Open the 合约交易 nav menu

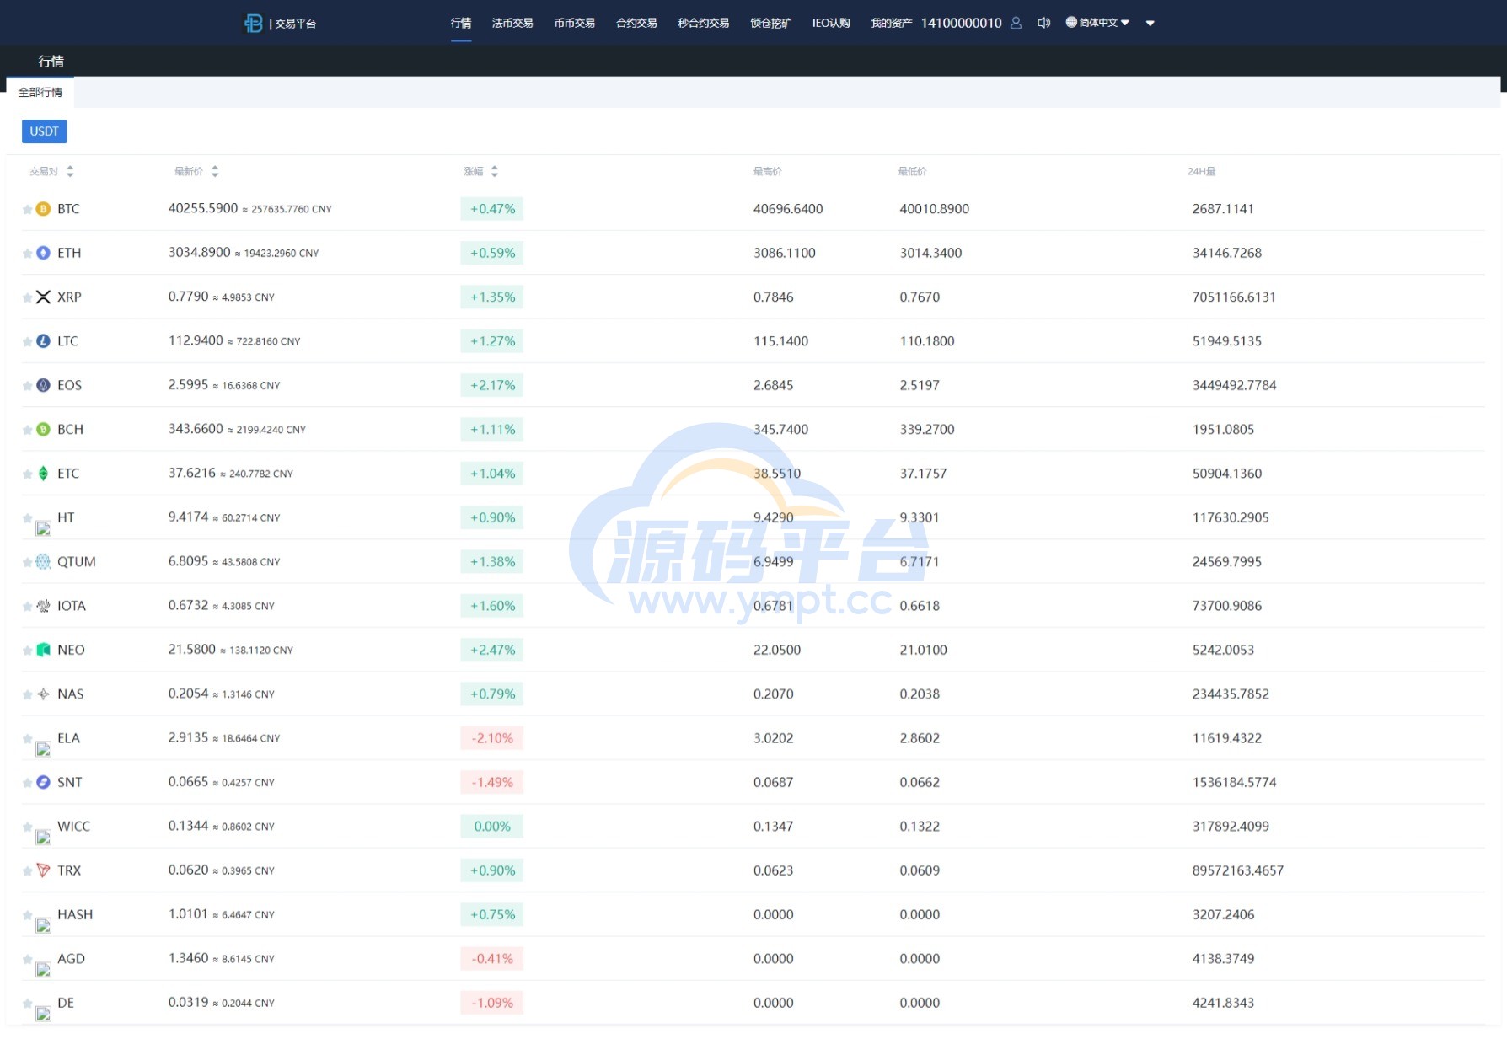coord(636,23)
